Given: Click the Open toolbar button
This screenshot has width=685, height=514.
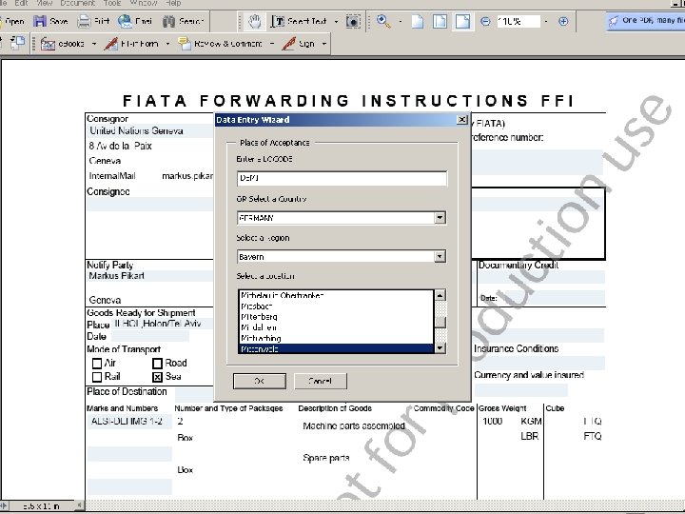Looking at the screenshot, I should click(x=12, y=21).
